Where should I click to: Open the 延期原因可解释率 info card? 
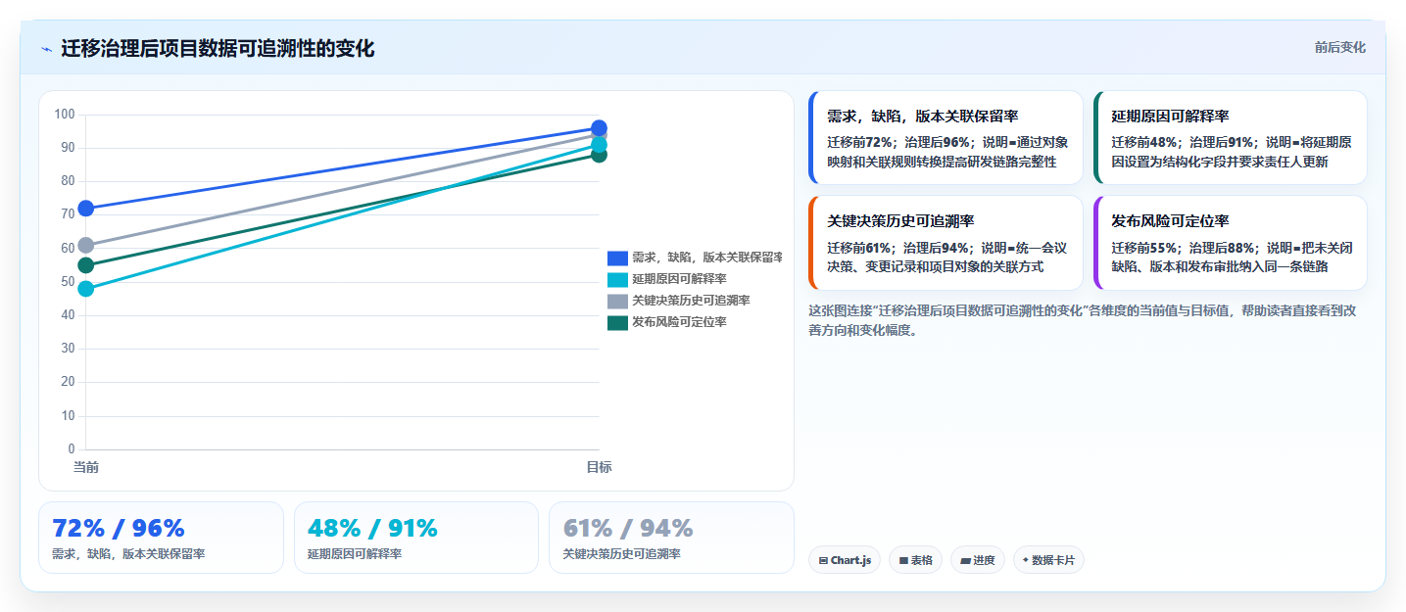1231,138
